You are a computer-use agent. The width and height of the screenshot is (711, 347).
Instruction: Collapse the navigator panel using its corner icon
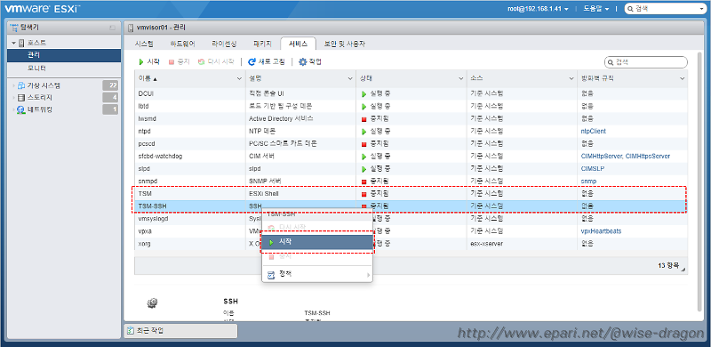coord(112,28)
